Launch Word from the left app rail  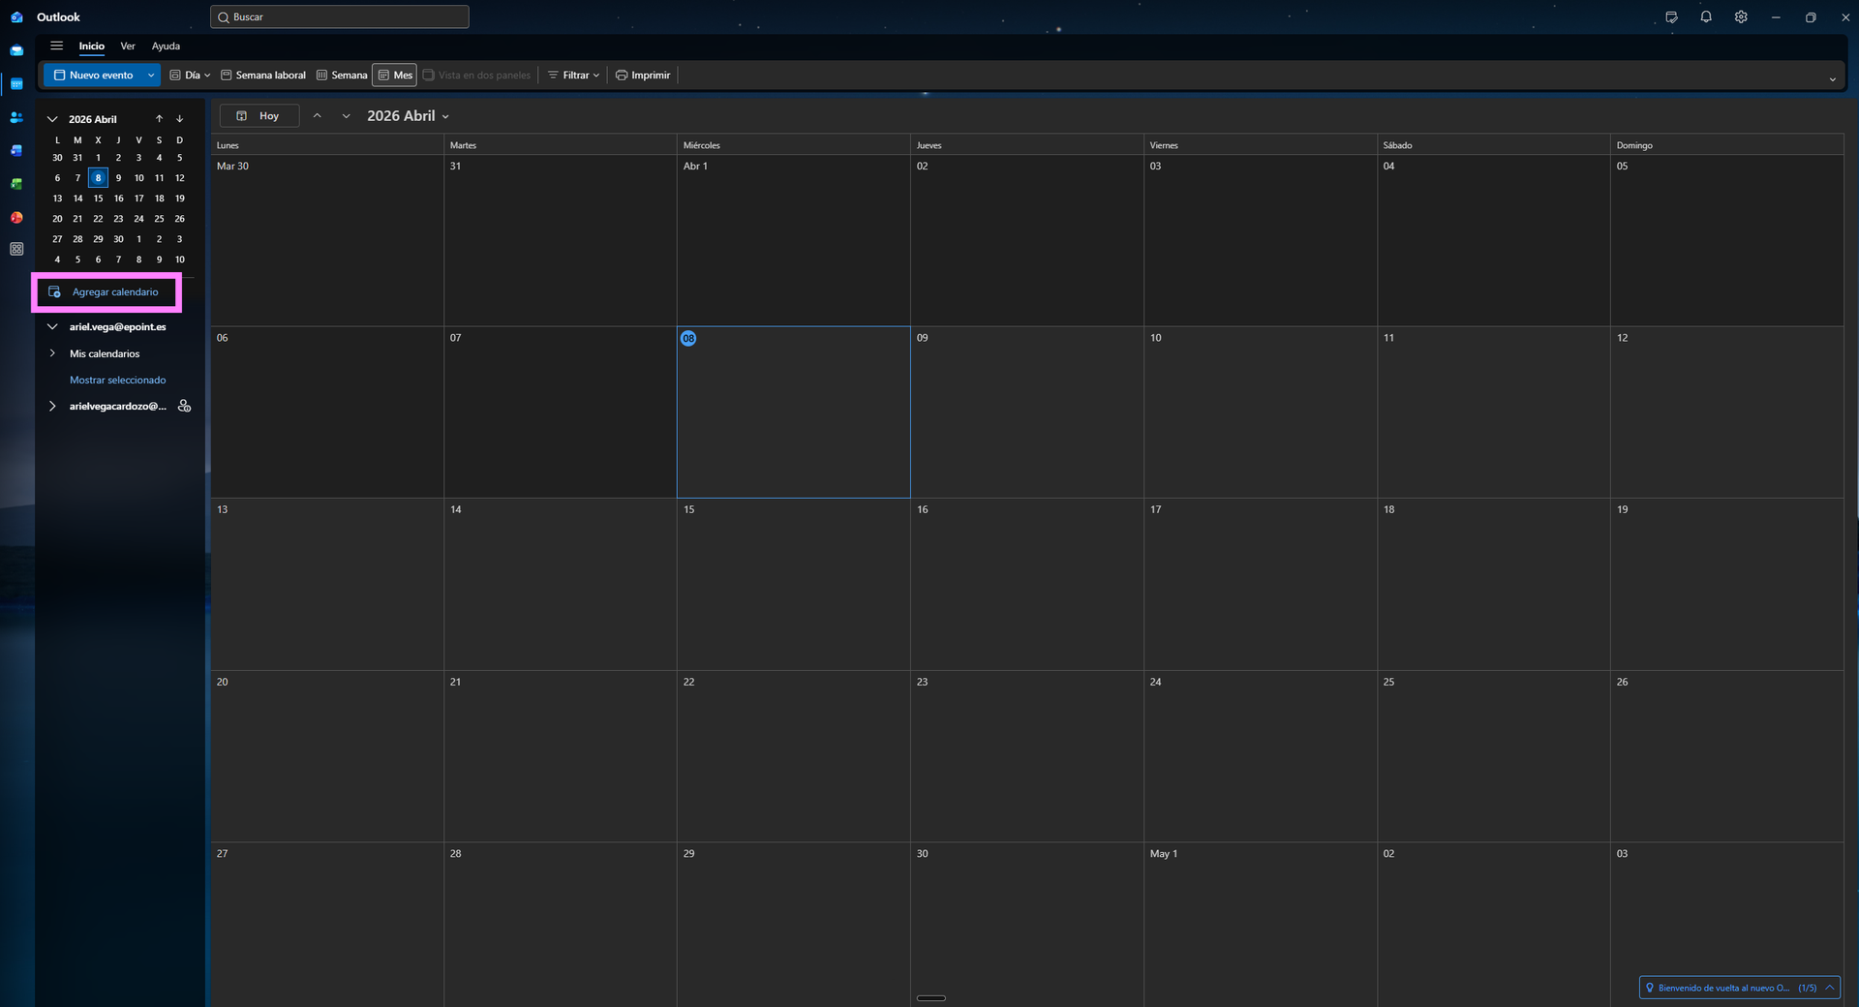tap(16, 150)
